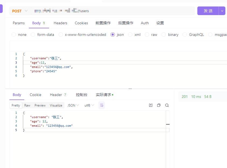Screen dimensions: 227x168
Task: Click the request "age":12 line
Action: [38, 63]
